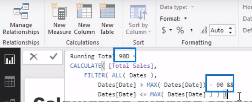Image resolution: width=252 pixels, height=102 pixels.
Task: Cancel the formula with X icon
Action: click(x=34, y=57)
